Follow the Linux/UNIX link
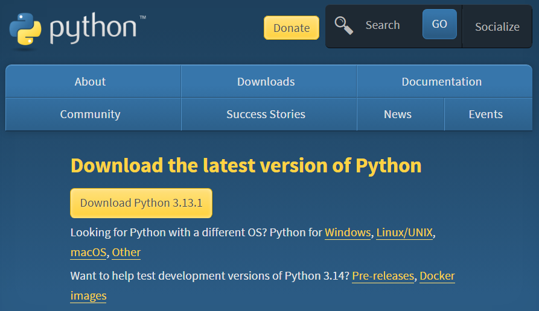The width and height of the screenshot is (539, 311). [404, 233]
